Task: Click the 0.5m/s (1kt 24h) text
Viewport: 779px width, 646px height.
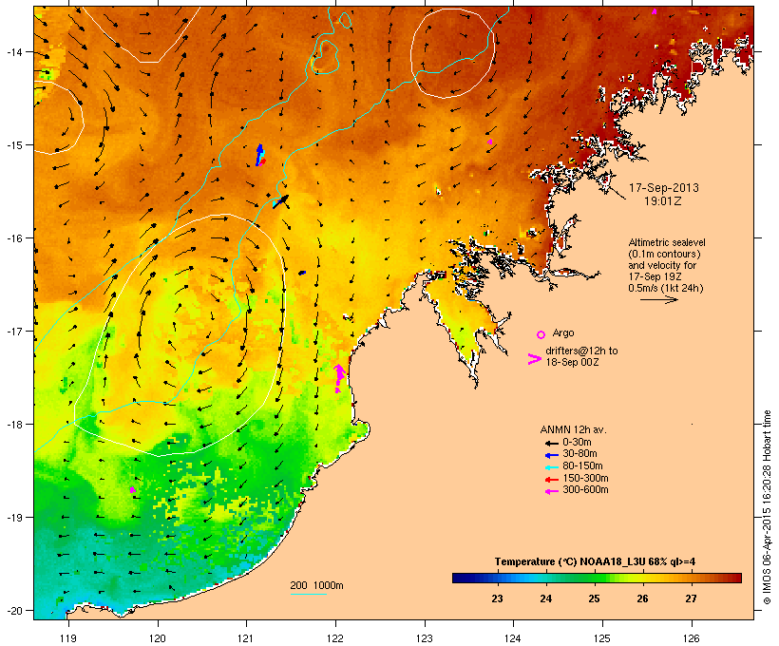Action: click(666, 288)
